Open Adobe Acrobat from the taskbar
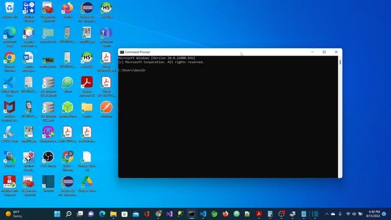Screen dimensions: 391x220 [x=259, y=214]
